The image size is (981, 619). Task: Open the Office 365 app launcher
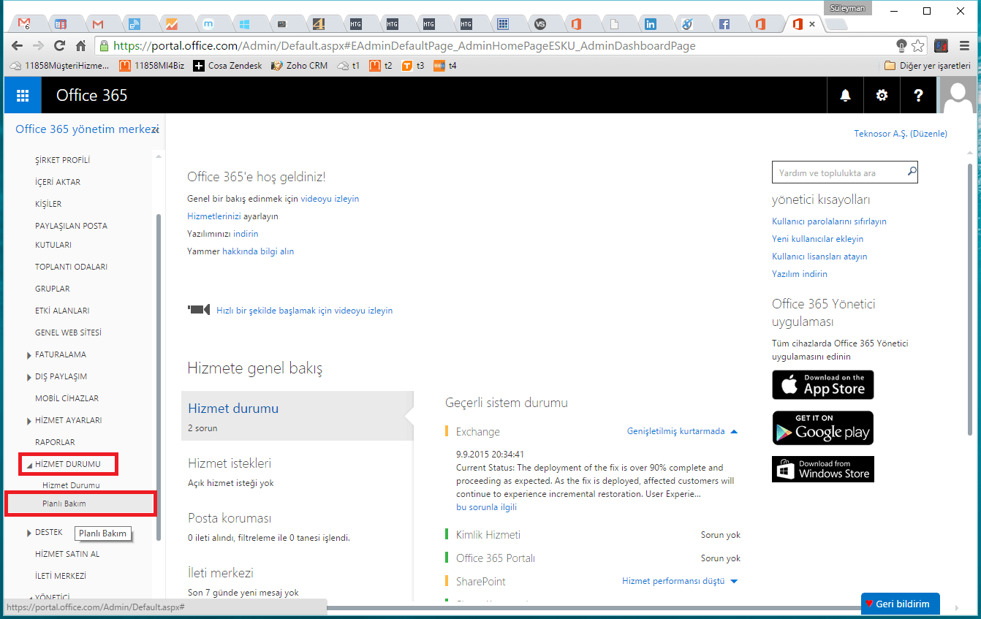point(22,95)
